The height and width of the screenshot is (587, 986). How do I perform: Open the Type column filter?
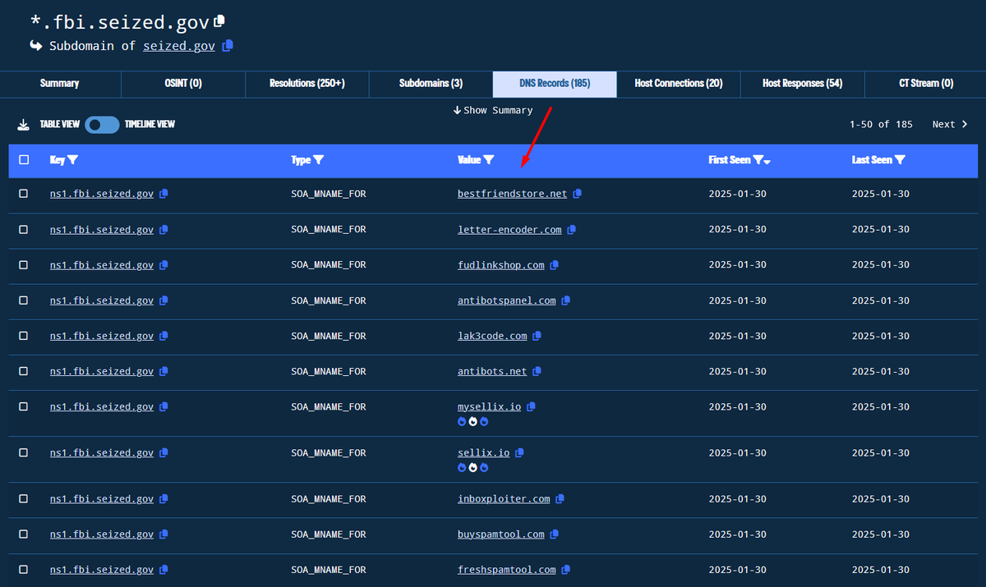point(319,160)
